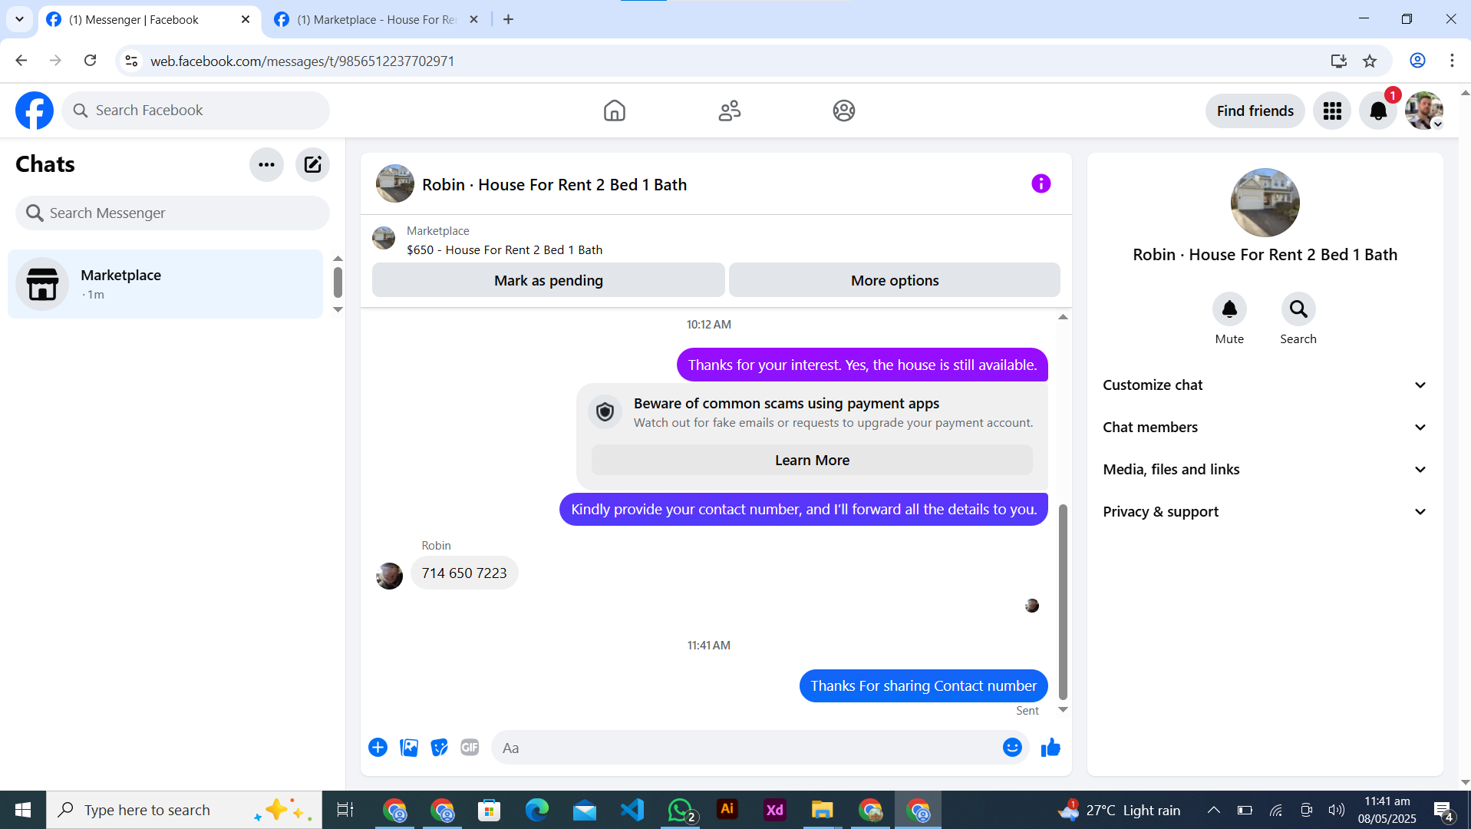Screen dimensions: 1471x829
Task: Click the conversation scrollbar thumb
Action: pos(1063,602)
